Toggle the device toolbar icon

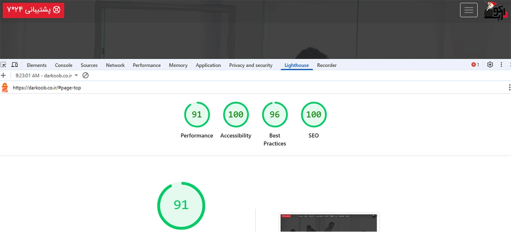pos(14,65)
